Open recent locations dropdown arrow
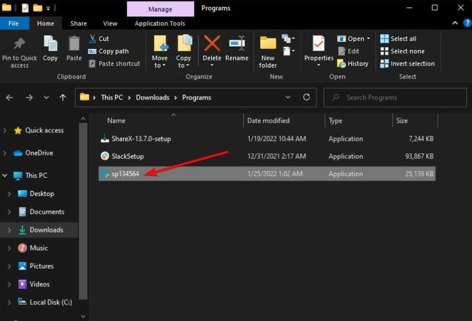The height and width of the screenshot is (321, 472). tap(47, 97)
